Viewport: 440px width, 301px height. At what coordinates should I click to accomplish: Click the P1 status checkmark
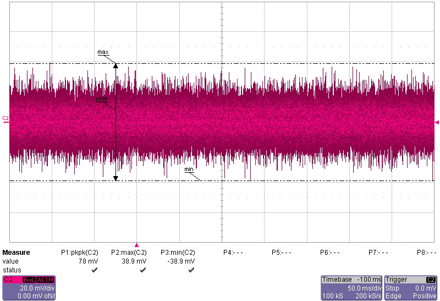[x=95, y=270]
